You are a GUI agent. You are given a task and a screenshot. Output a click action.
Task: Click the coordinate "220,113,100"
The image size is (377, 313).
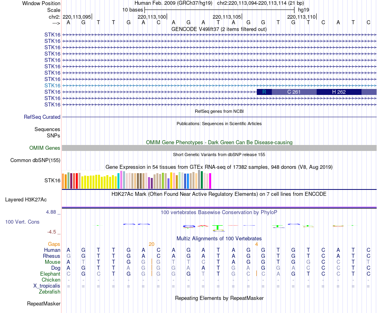[152, 17]
